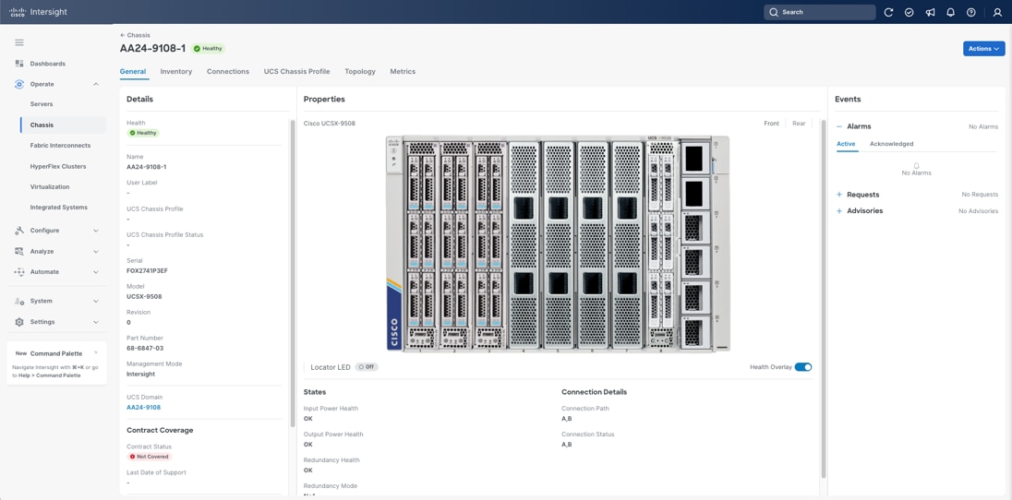Click the Properties panel scrollbar
This screenshot has width=1012, height=500.
pyautogui.click(x=823, y=298)
